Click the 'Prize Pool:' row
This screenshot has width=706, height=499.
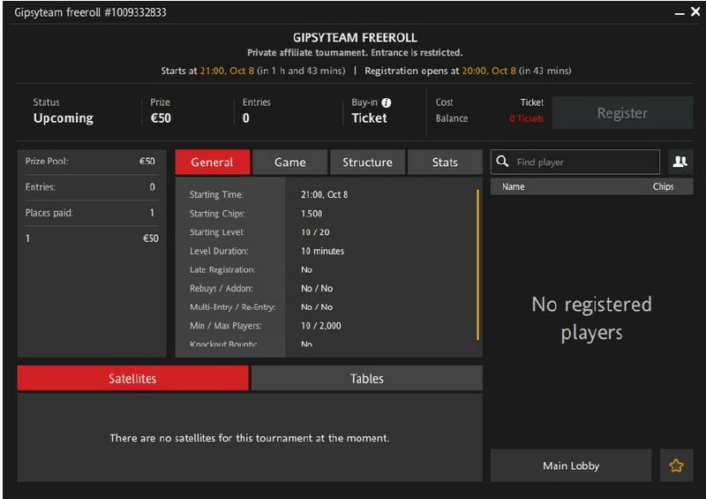[91, 162]
